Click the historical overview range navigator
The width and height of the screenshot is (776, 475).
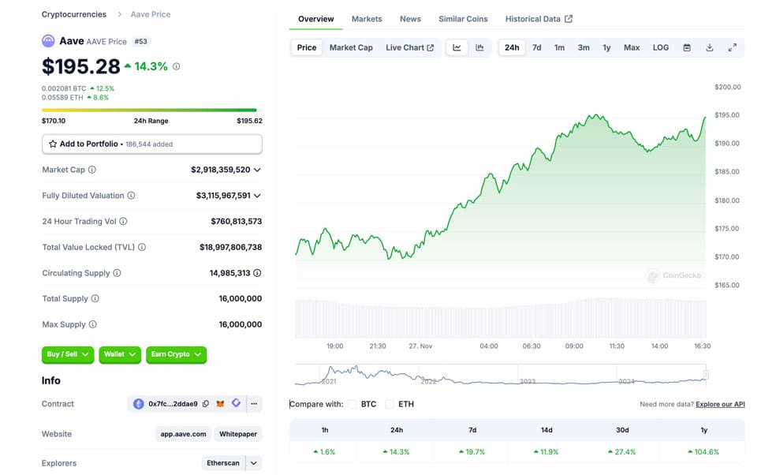point(501,375)
